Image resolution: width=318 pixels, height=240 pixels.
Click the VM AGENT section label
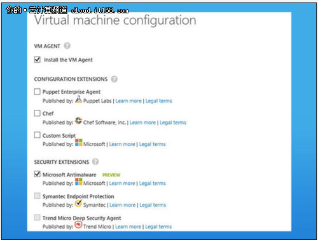click(47, 46)
